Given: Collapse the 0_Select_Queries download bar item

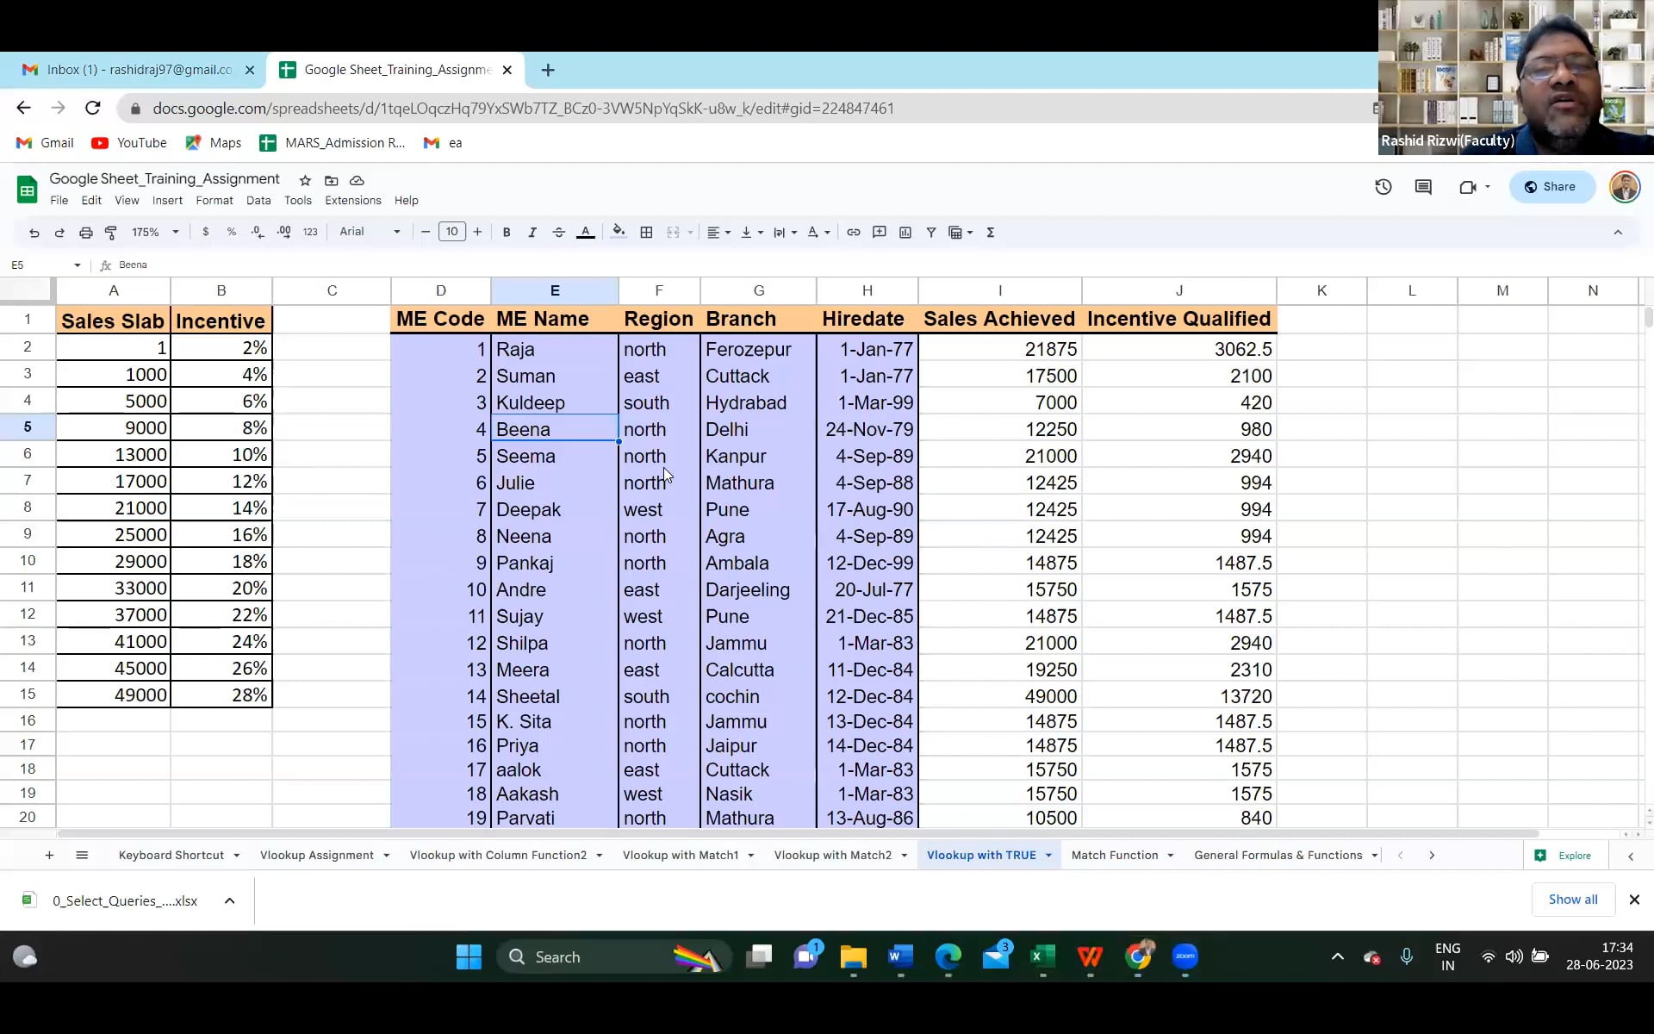Looking at the screenshot, I should 229,900.
